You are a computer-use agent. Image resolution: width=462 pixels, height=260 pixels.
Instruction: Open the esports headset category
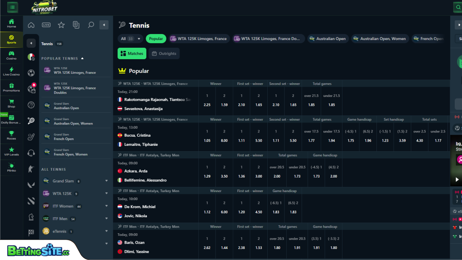(x=31, y=153)
